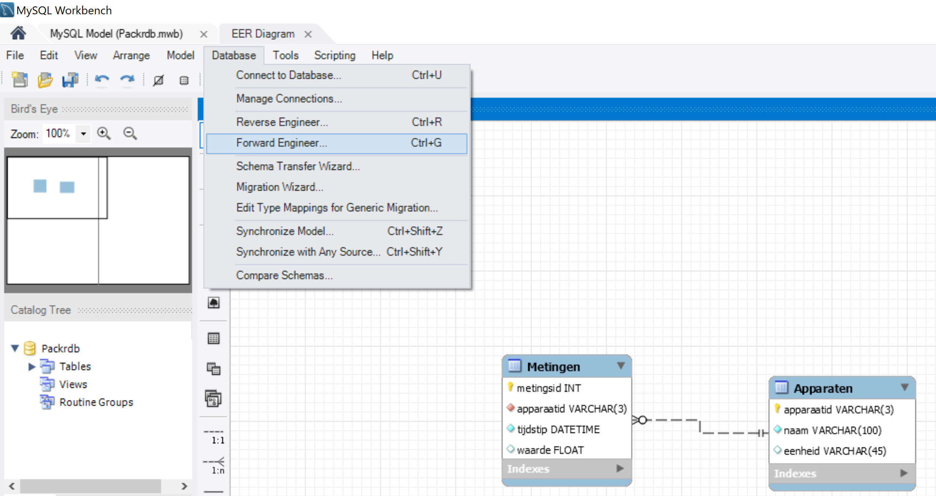Select the routine group tool icon
Viewport: 936px width, 496px height.
pos(213,398)
